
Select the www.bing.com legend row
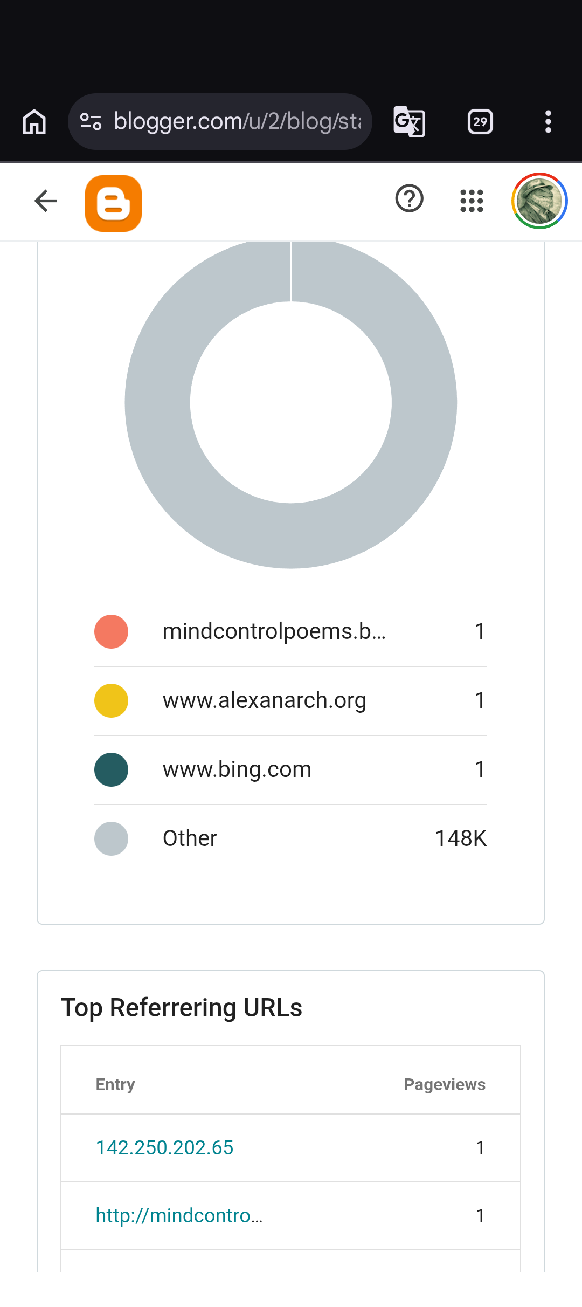click(290, 770)
